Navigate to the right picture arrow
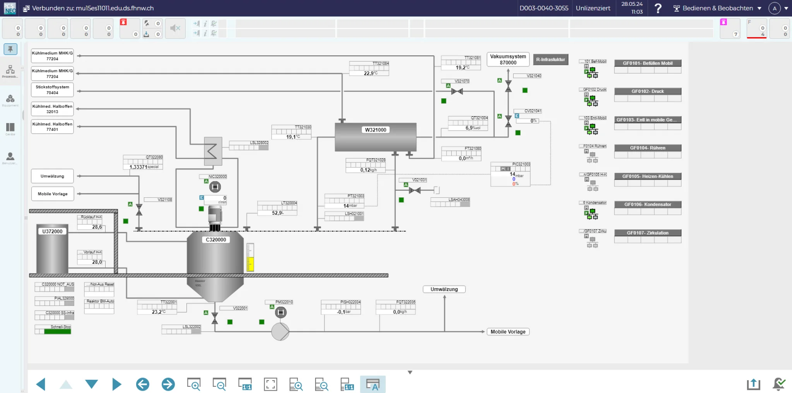This screenshot has height=393, width=792. point(117,384)
